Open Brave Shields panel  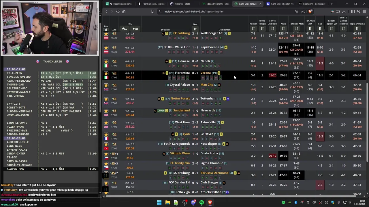[310, 11]
